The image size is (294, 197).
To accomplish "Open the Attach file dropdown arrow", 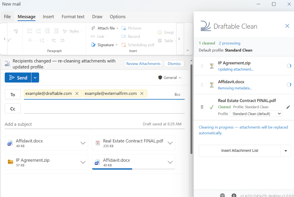I will click(x=117, y=28).
